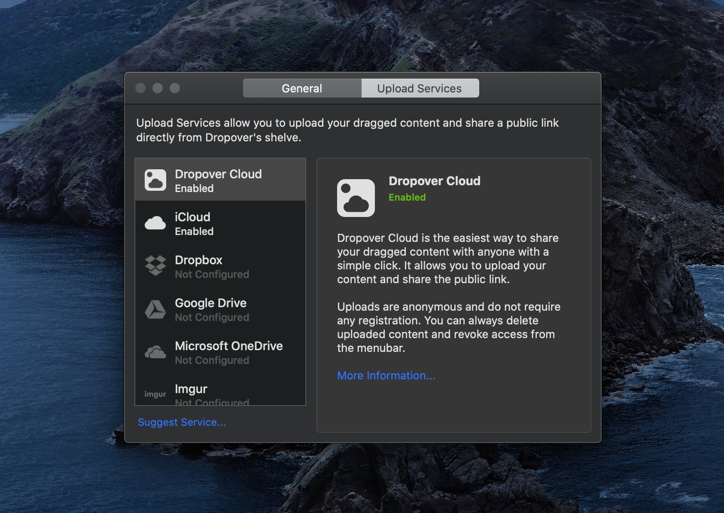Select the Imgur service name

click(x=191, y=389)
